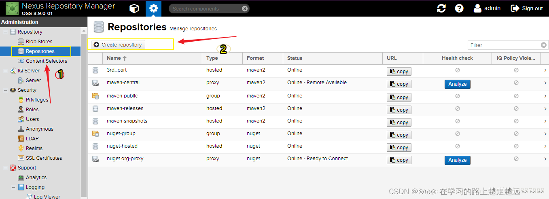Click the nuget-group folder icon
Viewport: 549px width, 199px height.
(95, 134)
